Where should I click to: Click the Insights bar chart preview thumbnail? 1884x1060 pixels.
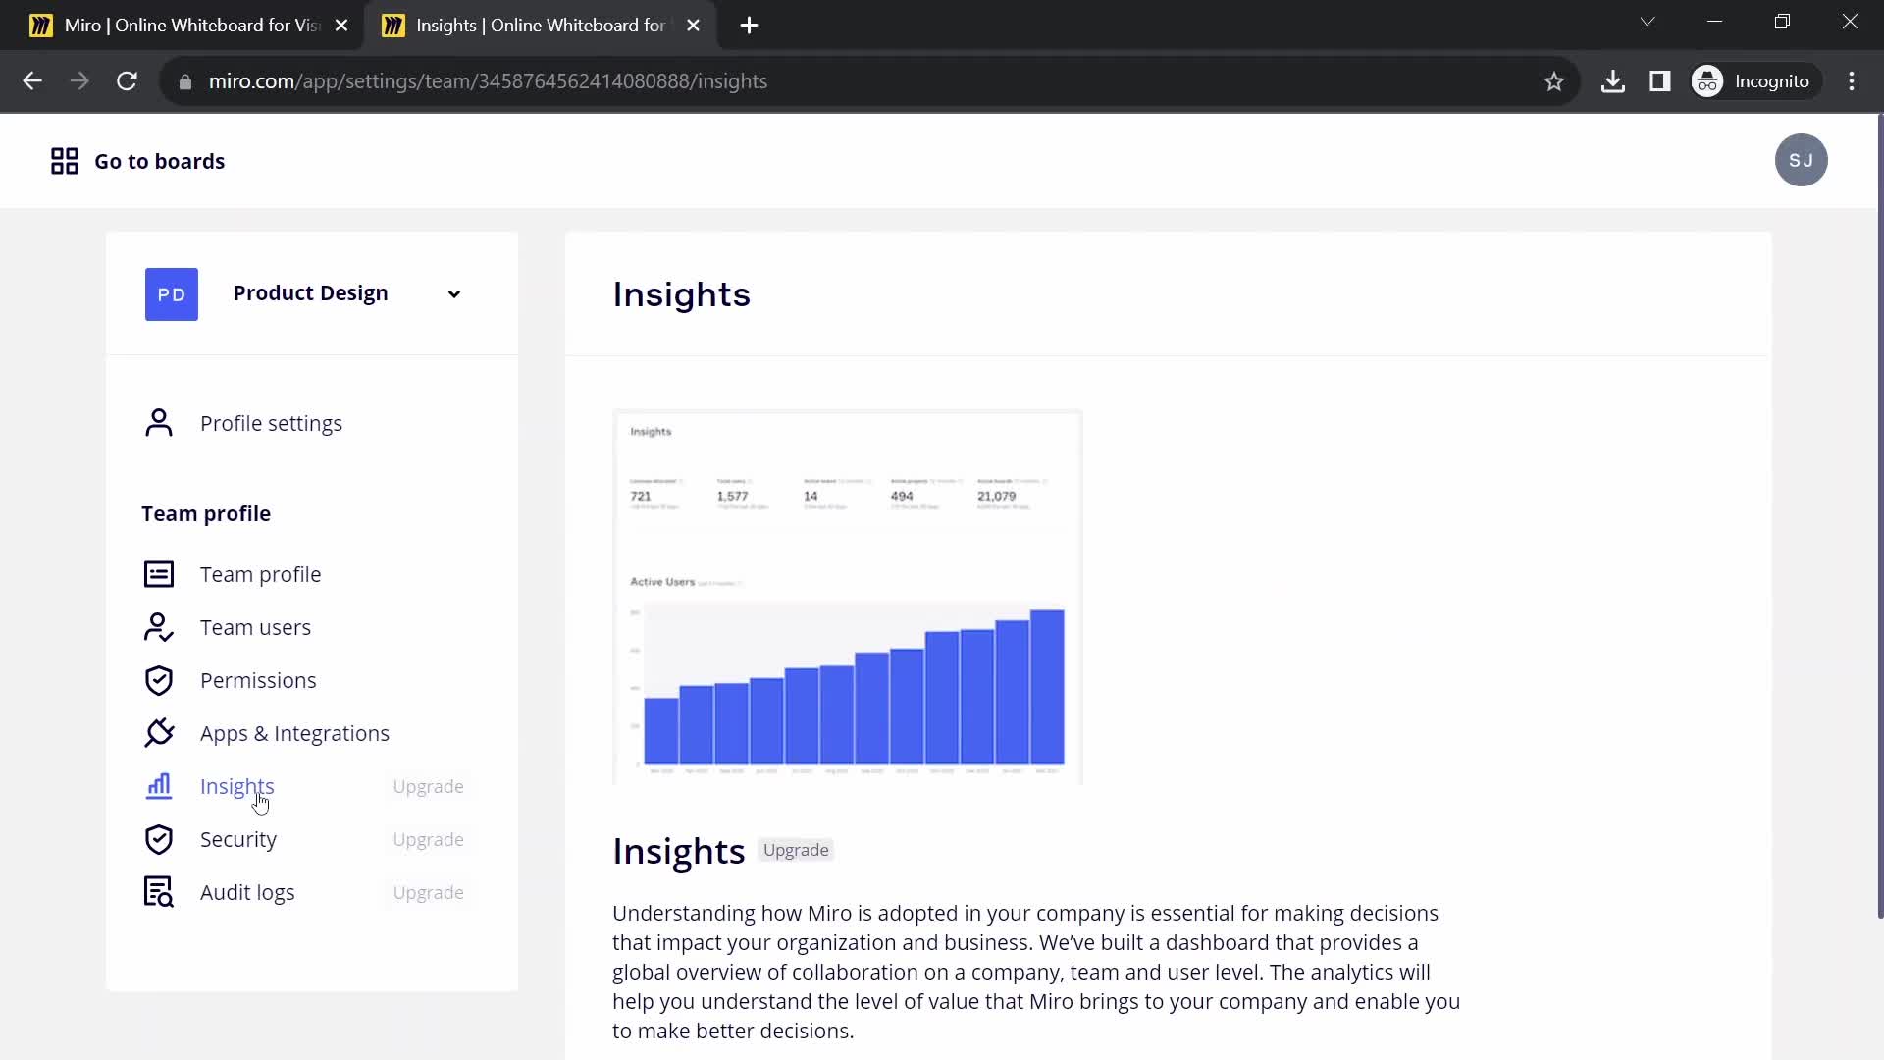pyautogui.click(x=849, y=596)
